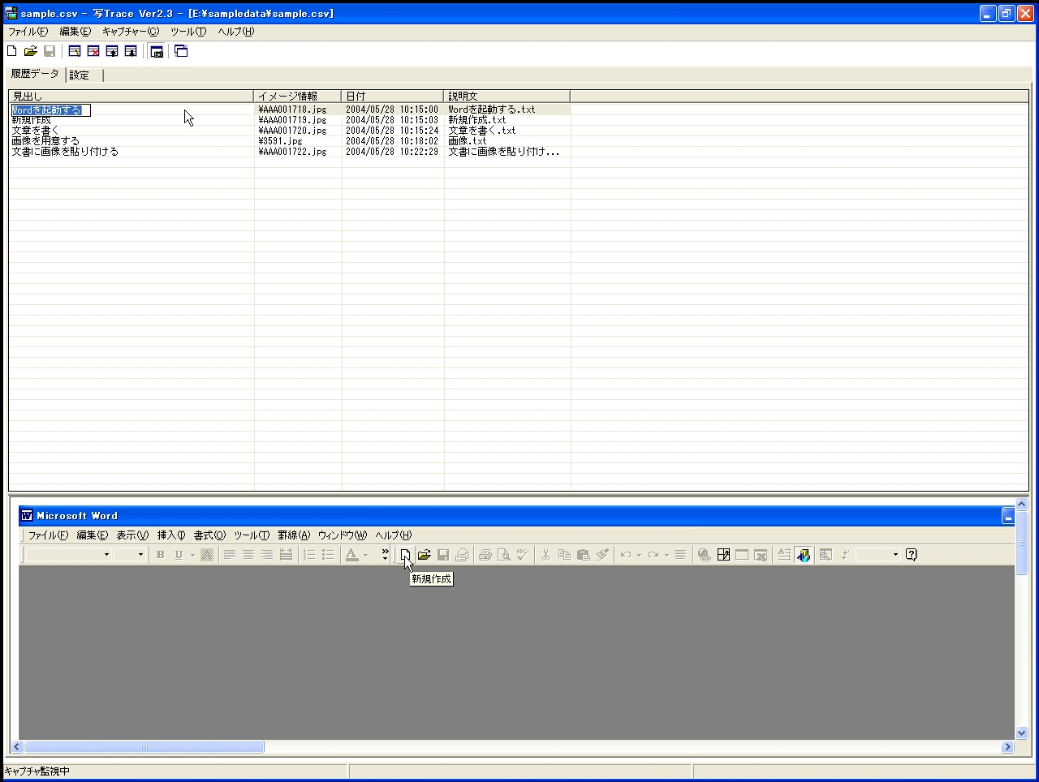Toggle underline formatting in Word
The width and height of the screenshot is (1039, 782).
pos(179,555)
